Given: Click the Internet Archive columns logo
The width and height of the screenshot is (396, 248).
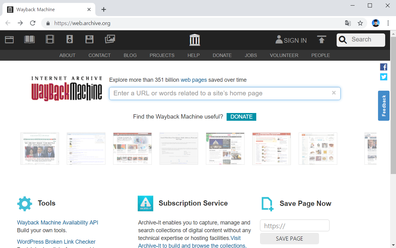Looking at the screenshot, I should pos(195,40).
